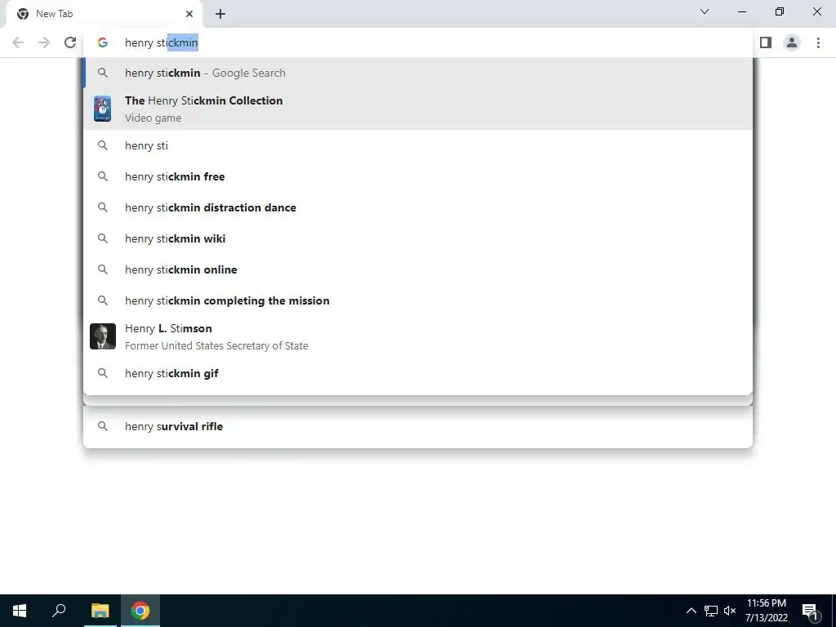Open the network status tray icon

(x=711, y=611)
